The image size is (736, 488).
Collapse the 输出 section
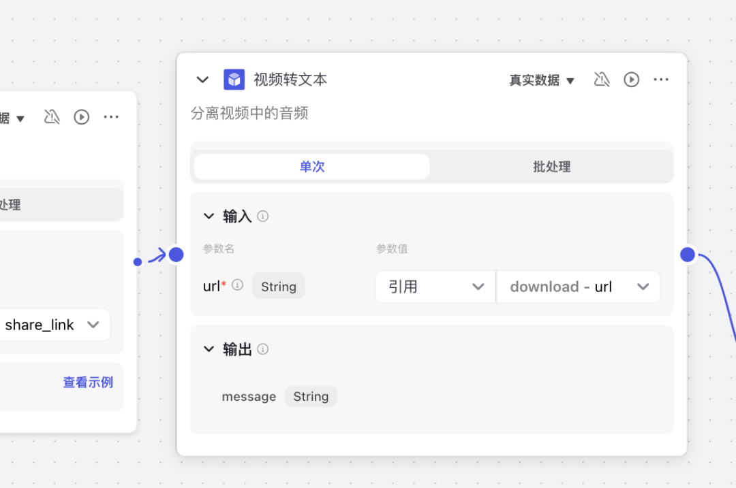tap(209, 348)
